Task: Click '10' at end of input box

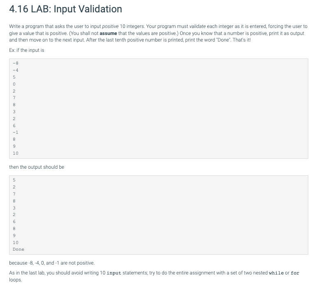Action: pyautogui.click(x=16, y=153)
